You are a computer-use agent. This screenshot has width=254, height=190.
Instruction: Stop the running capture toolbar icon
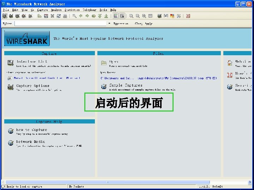pos(24,16)
